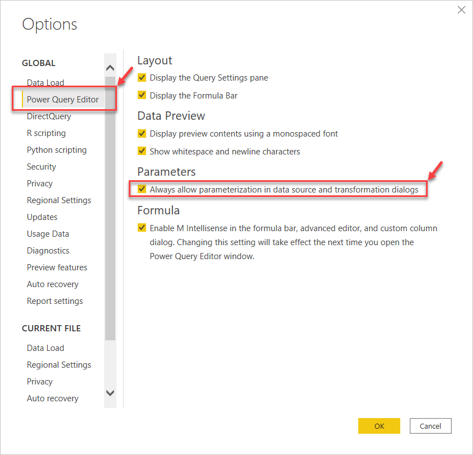Viewport: 473px width, 455px height.
Task: Close the Options dialog with X
Action: pos(461,10)
